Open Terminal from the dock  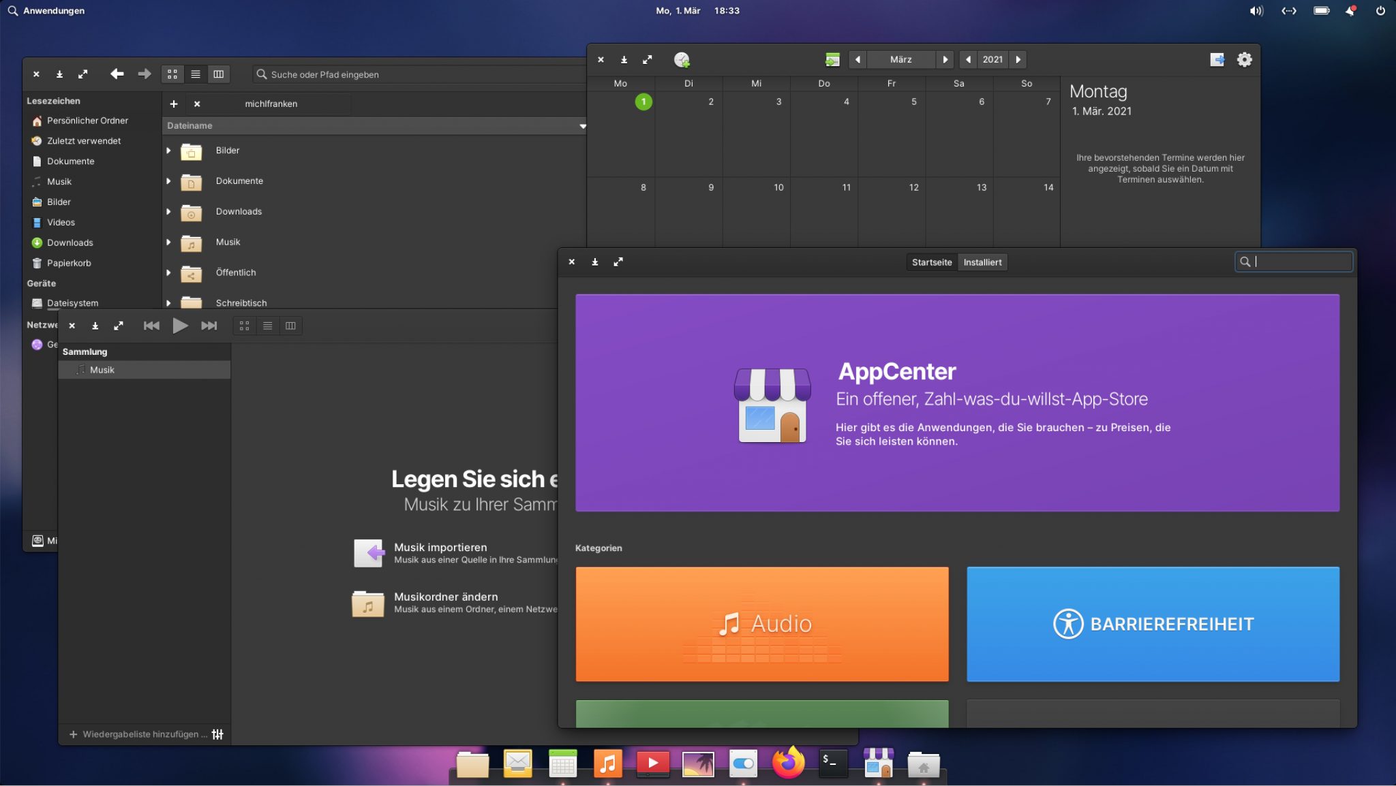pyautogui.click(x=833, y=763)
